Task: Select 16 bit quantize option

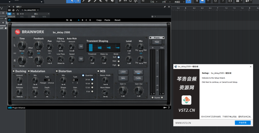Action: coord(92,84)
